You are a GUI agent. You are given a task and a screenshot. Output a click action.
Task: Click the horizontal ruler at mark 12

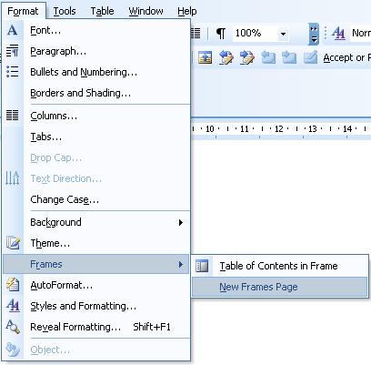coord(278,129)
